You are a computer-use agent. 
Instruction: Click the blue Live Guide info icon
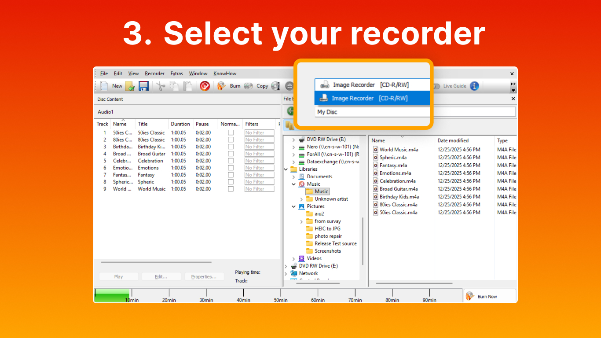click(x=474, y=86)
